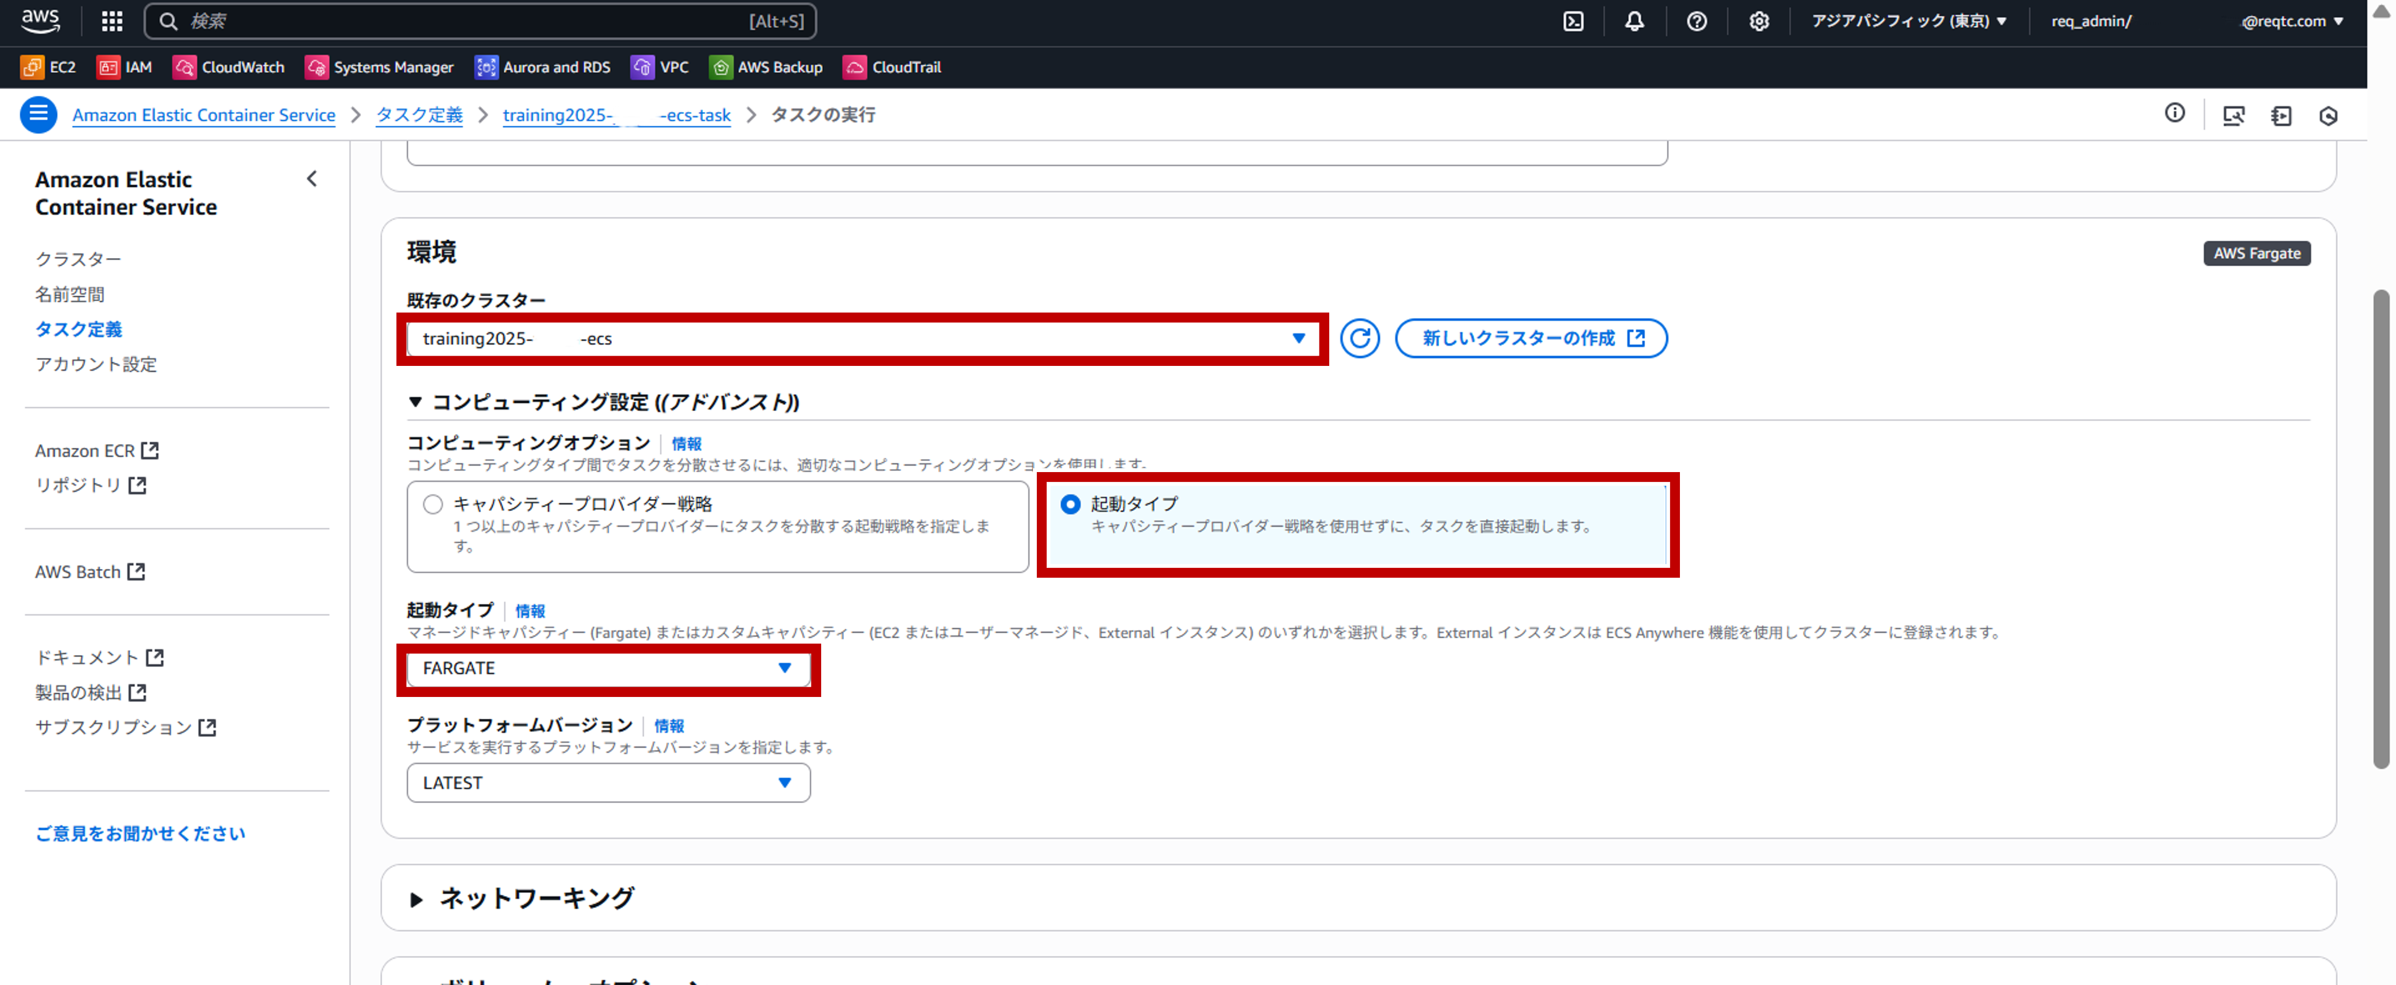The height and width of the screenshot is (985, 2396).
Task: Open the services grid menu icon
Action: [112, 21]
